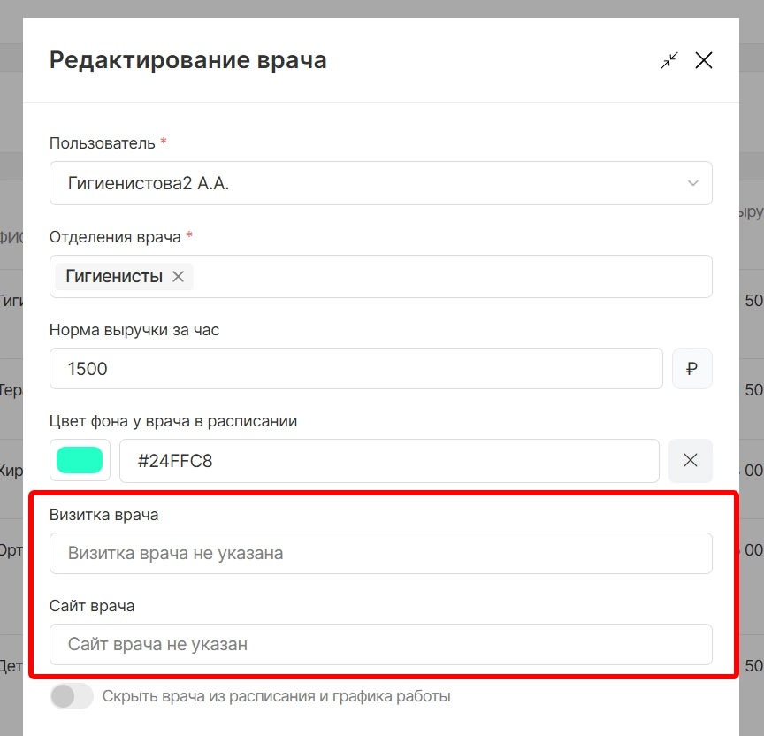Click the ruble currency icon
The image size is (764, 736).
691,369
